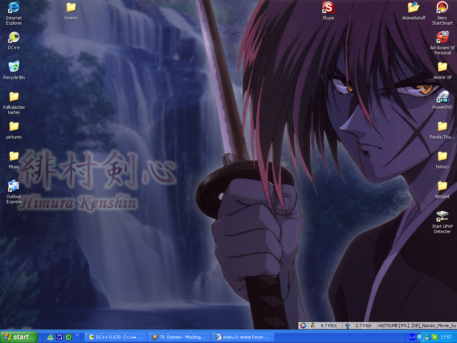
Task: Click the 17:57 system clock
Action: coord(446,337)
